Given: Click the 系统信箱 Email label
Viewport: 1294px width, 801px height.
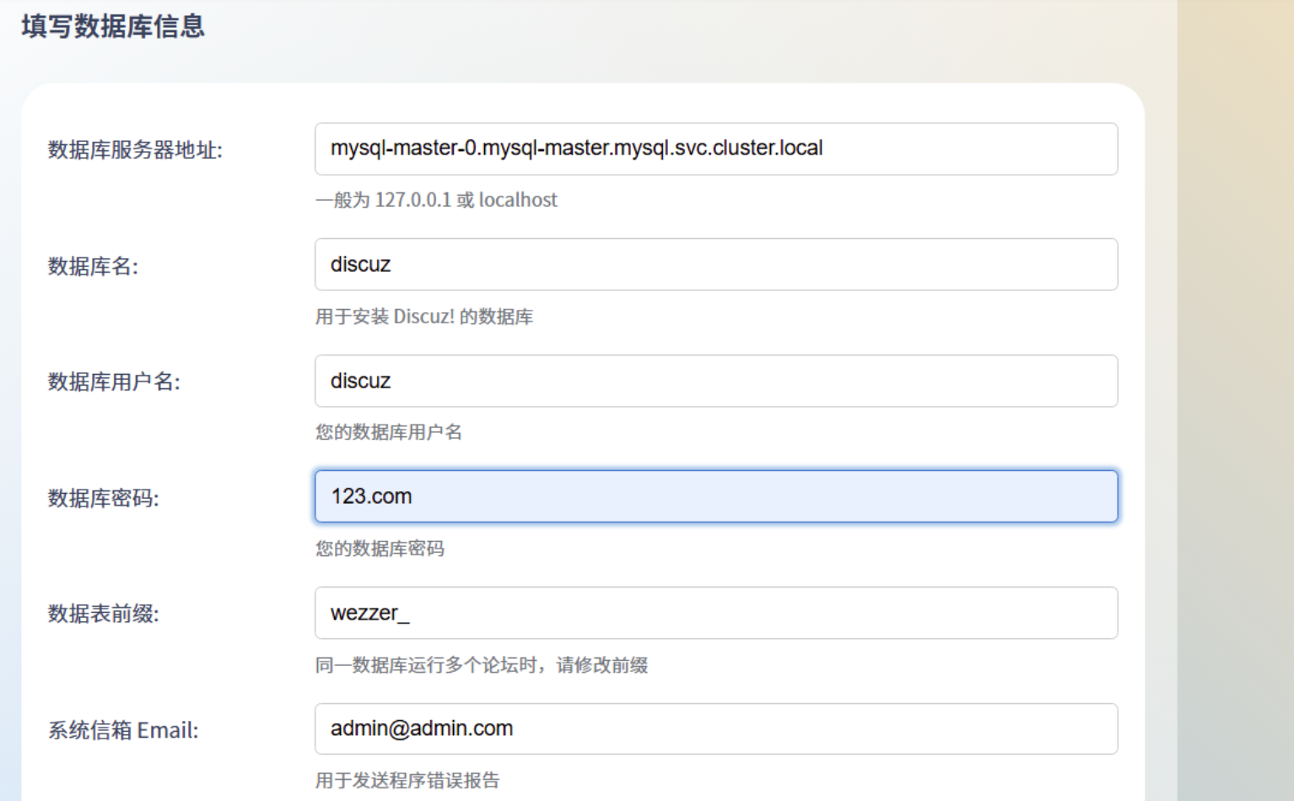Looking at the screenshot, I should point(123,730).
